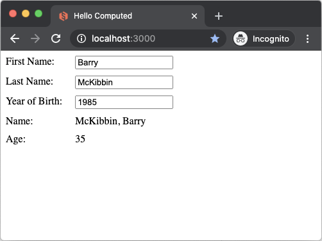Screen dimensions: 322x241
Task: Click the "Last Name:" label
Action: [30, 81]
